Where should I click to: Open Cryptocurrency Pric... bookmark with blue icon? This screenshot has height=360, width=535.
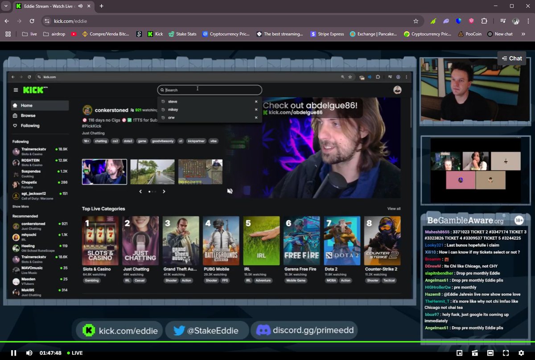tap(226, 34)
